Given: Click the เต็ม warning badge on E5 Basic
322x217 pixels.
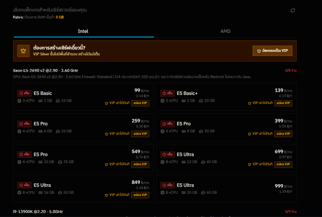Looking at the screenshot, I should pyautogui.click(x=25, y=93).
